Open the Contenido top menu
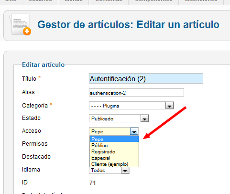The image size is (230, 194). tap(109, 1)
